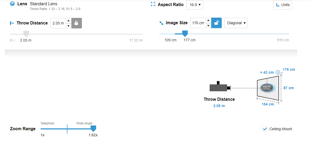The width and height of the screenshot is (311, 141).
Task: Click the Aspect Ratio frame icon
Action: [x=153, y=4]
